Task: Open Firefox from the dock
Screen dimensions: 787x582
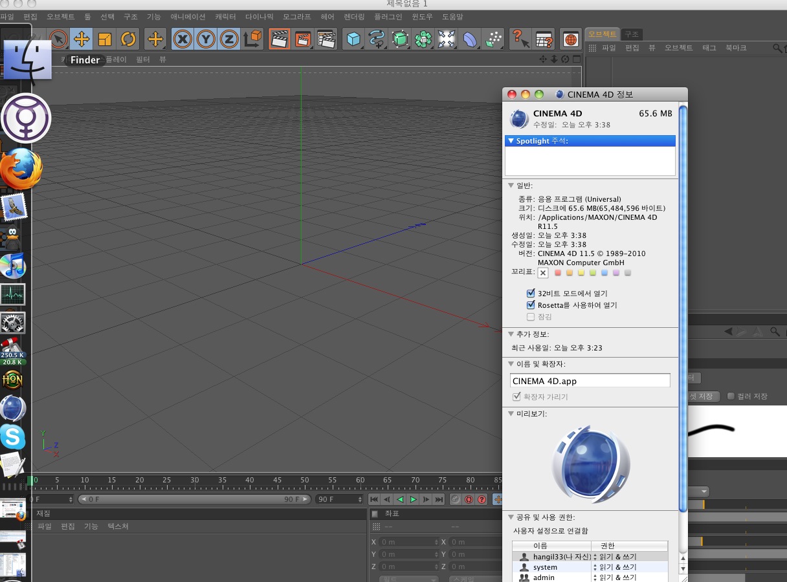Action: tap(21, 169)
